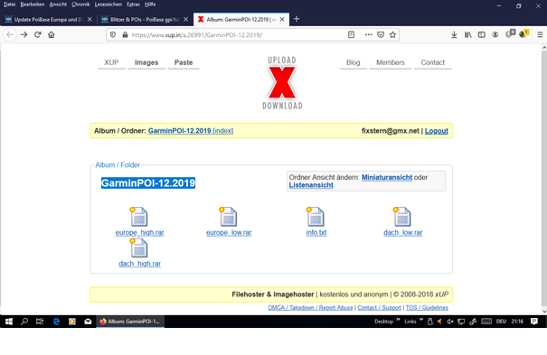Select the Firefox Album taskbar button
547x355 pixels.
[x=130, y=322]
